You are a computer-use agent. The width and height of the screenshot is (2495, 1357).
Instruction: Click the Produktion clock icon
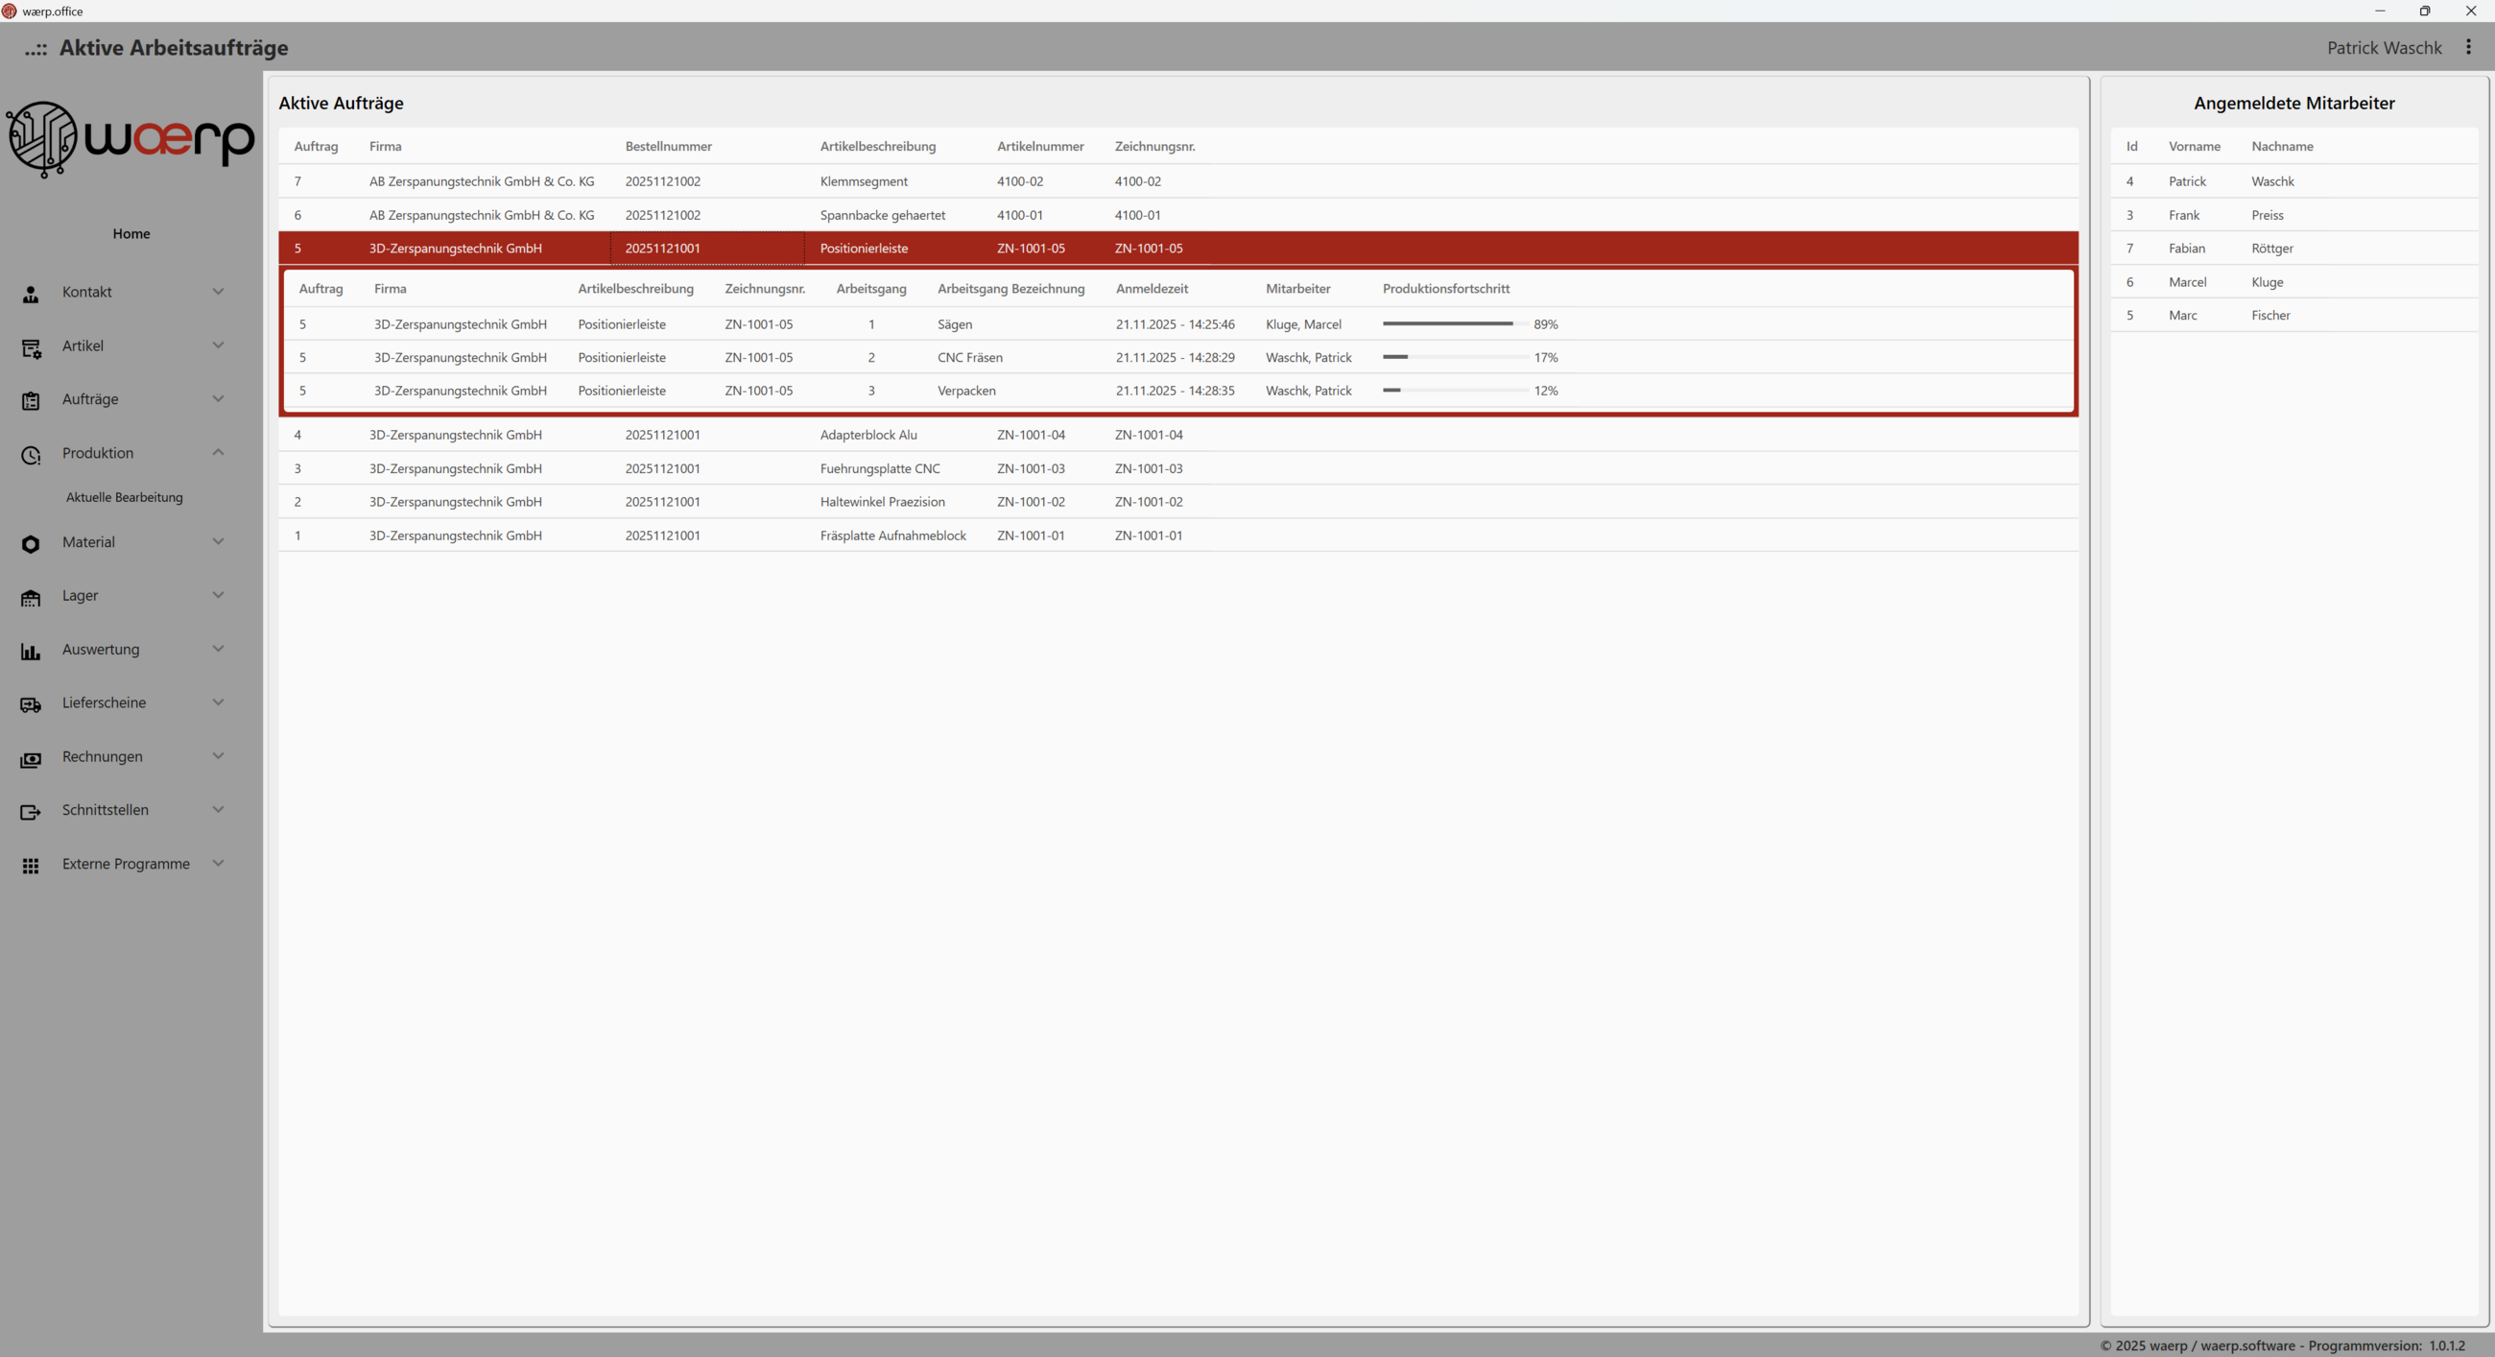click(x=31, y=454)
